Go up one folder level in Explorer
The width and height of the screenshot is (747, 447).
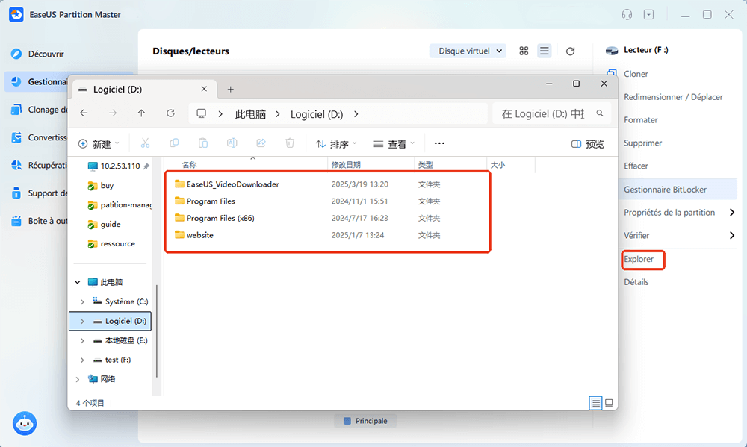click(x=141, y=113)
